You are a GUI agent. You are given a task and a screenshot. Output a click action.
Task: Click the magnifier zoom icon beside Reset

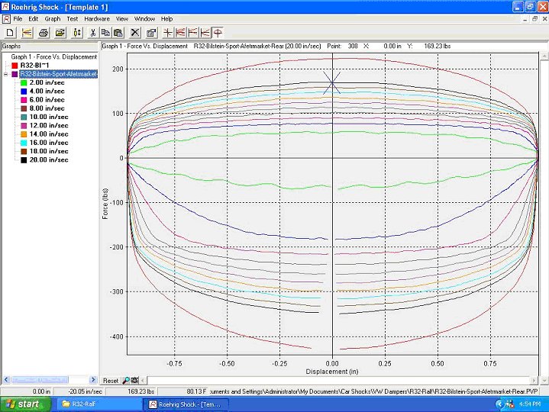pos(126,380)
